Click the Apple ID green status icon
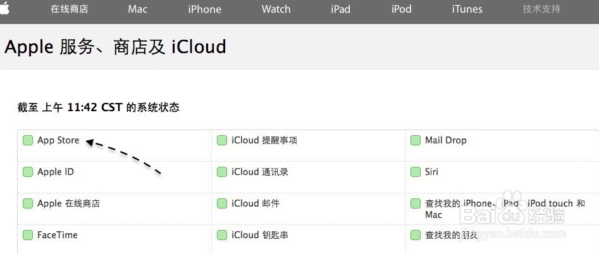599x254 pixels. pyautogui.click(x=27, y=172)
